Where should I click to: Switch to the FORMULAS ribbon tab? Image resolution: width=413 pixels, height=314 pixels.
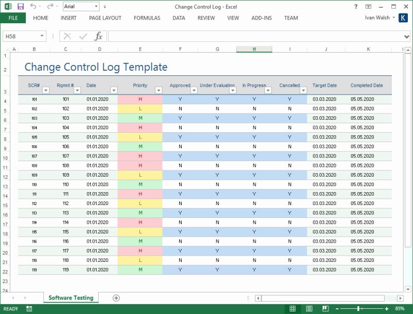pos(147,18)
